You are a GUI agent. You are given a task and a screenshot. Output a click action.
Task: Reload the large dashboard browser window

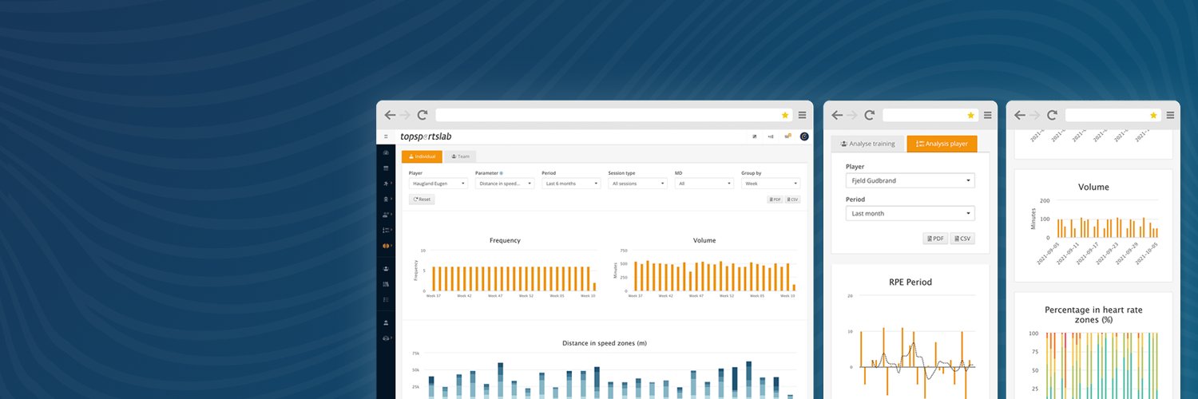(x=422, y=115)
